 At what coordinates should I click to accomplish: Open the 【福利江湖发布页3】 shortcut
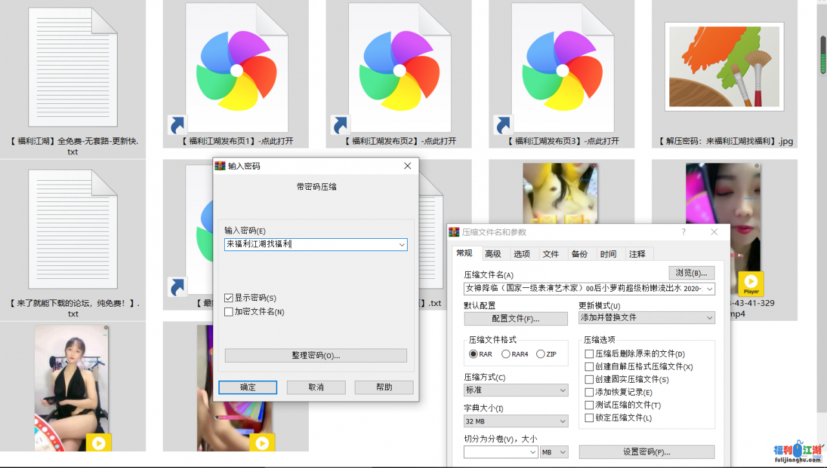(x=561, y=71)
